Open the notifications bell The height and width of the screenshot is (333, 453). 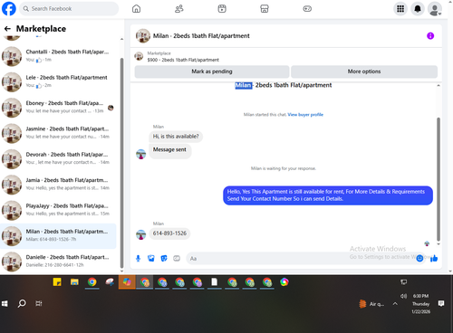tap(418, 9)
